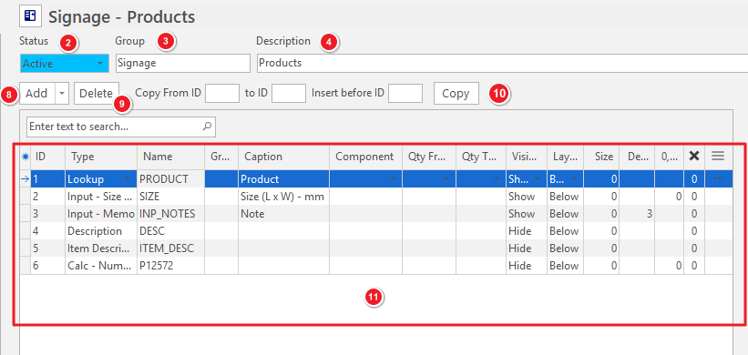Open the Qty From dropdown in row 1

point(446,179)
